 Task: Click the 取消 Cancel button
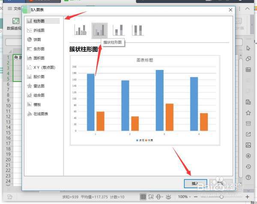(221, 184)
